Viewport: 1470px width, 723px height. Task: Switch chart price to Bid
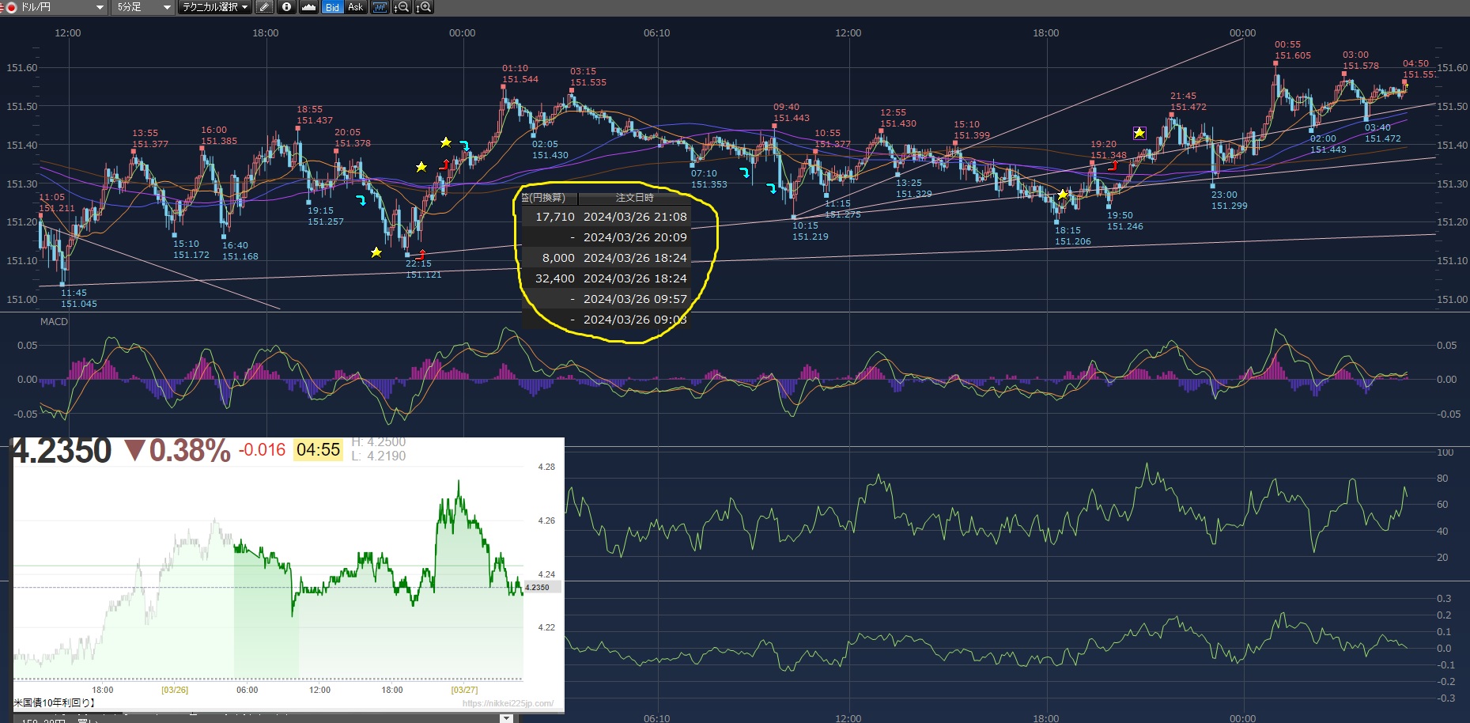332,7
